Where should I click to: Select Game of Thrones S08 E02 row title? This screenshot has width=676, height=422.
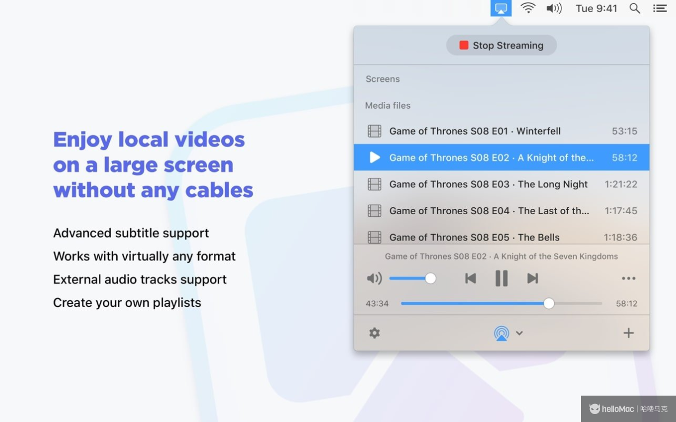491,157
